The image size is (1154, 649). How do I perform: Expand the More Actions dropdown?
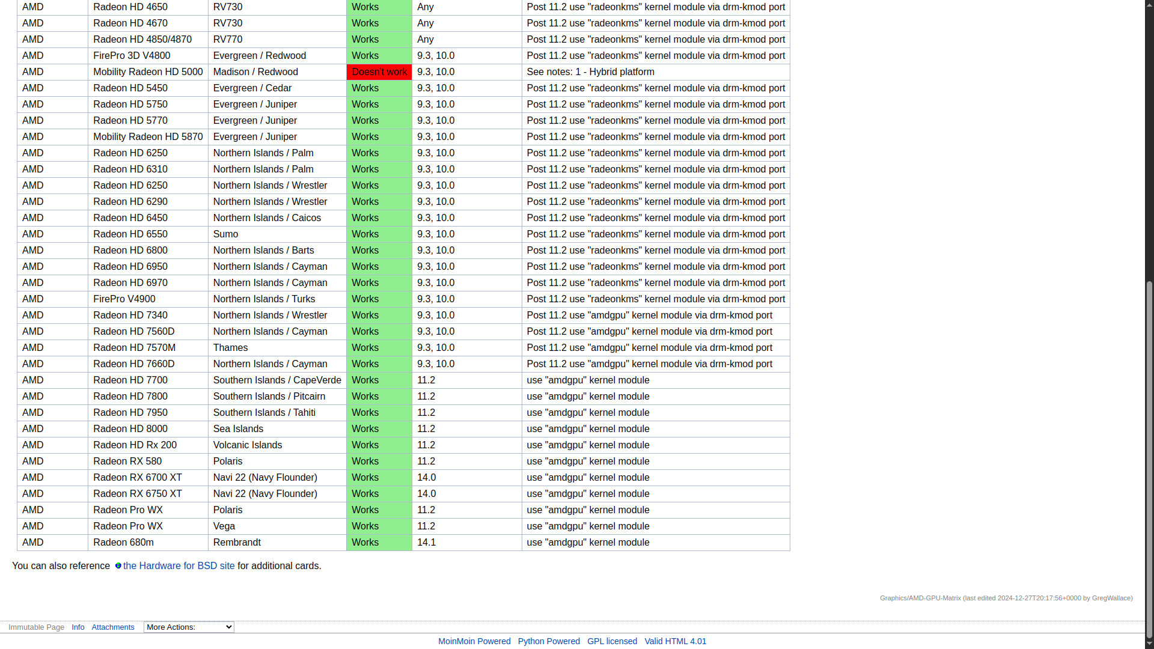click(x=189, y=627)
